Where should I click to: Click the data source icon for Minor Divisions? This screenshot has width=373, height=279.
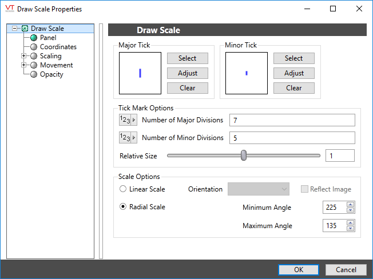point(128,138)
